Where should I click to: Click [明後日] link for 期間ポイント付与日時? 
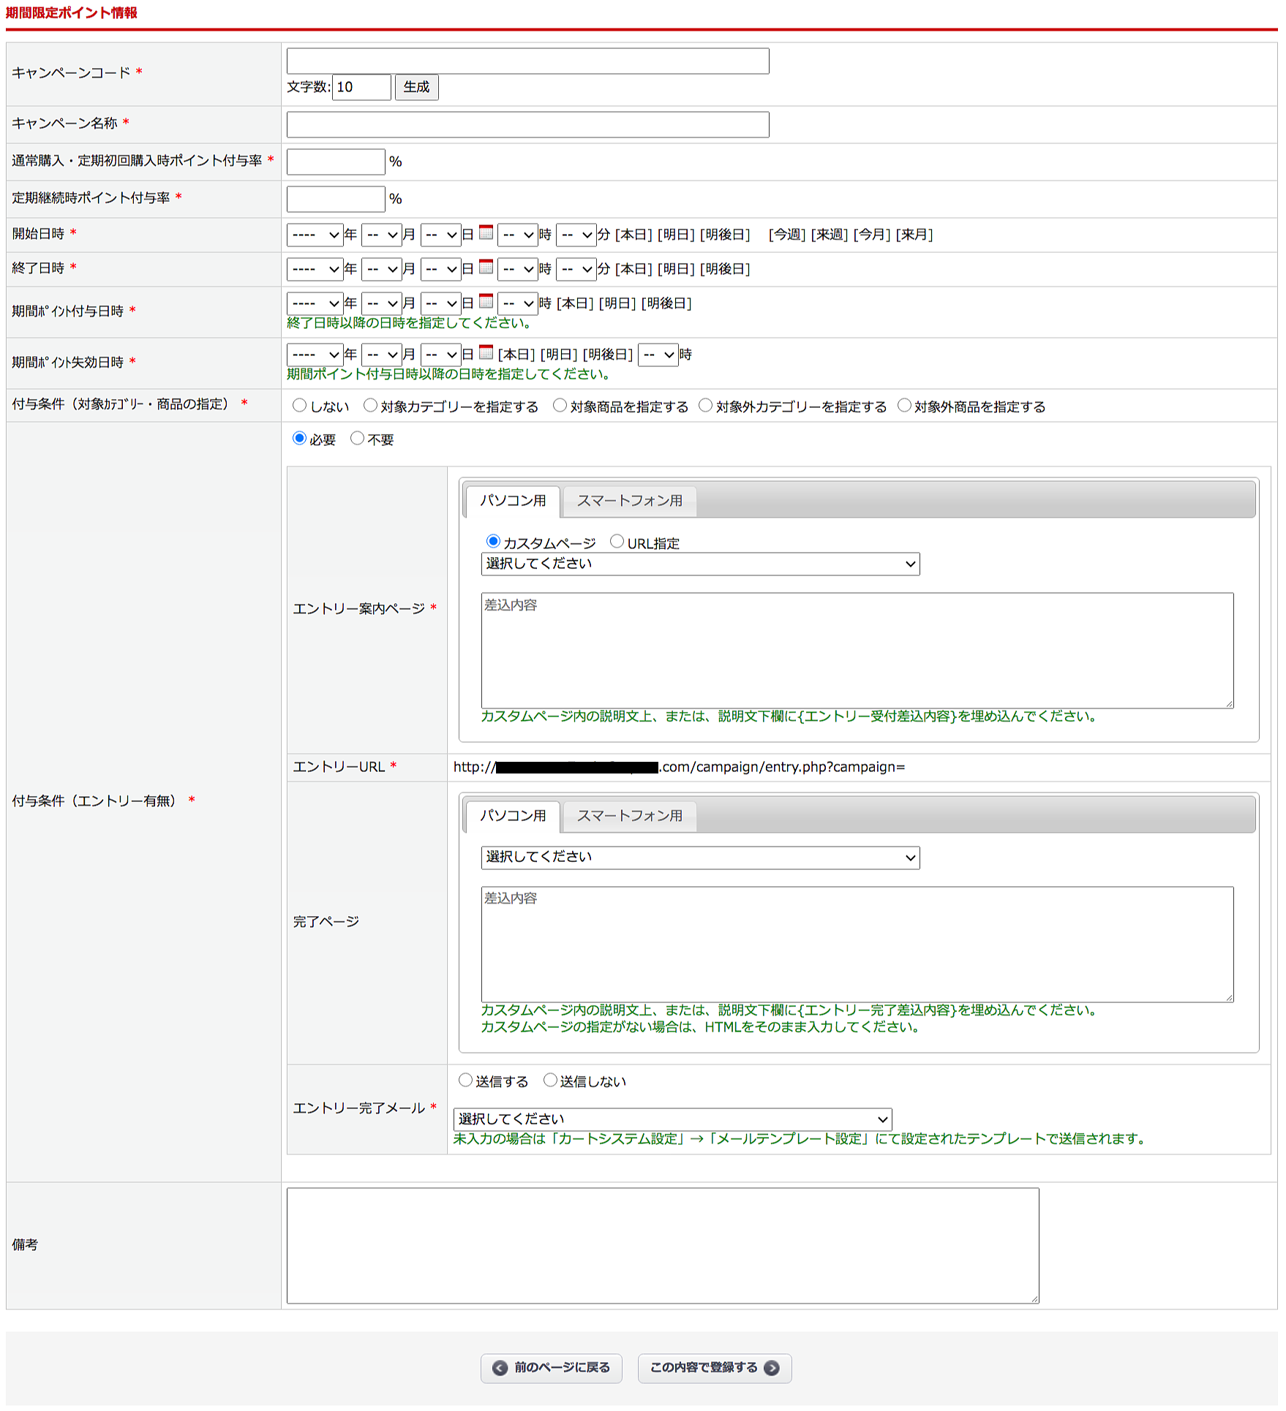[666, 303]
